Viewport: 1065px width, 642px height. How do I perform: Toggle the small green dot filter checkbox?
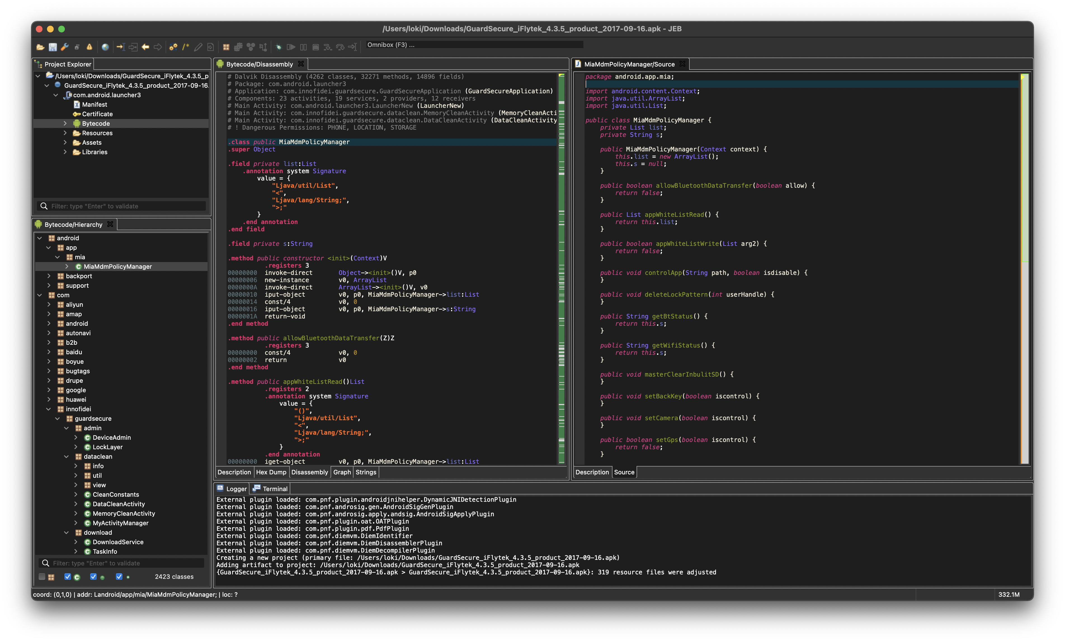point(119,576)
